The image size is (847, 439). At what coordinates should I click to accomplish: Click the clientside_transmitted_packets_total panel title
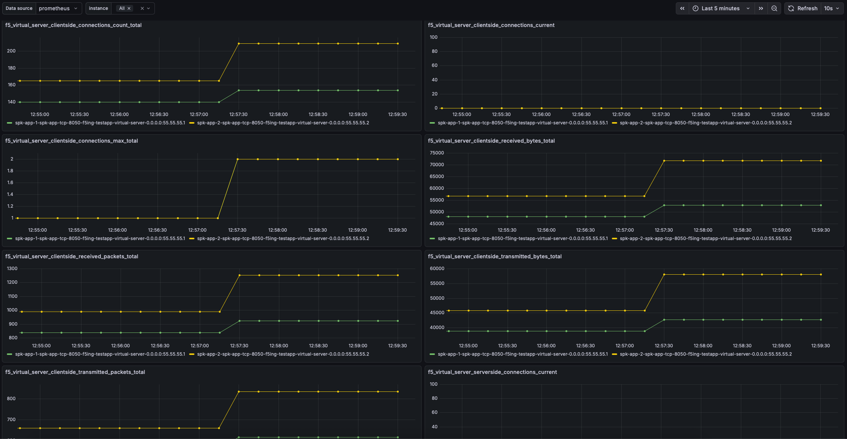pos(75,372)
